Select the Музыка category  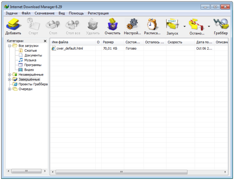30,60
